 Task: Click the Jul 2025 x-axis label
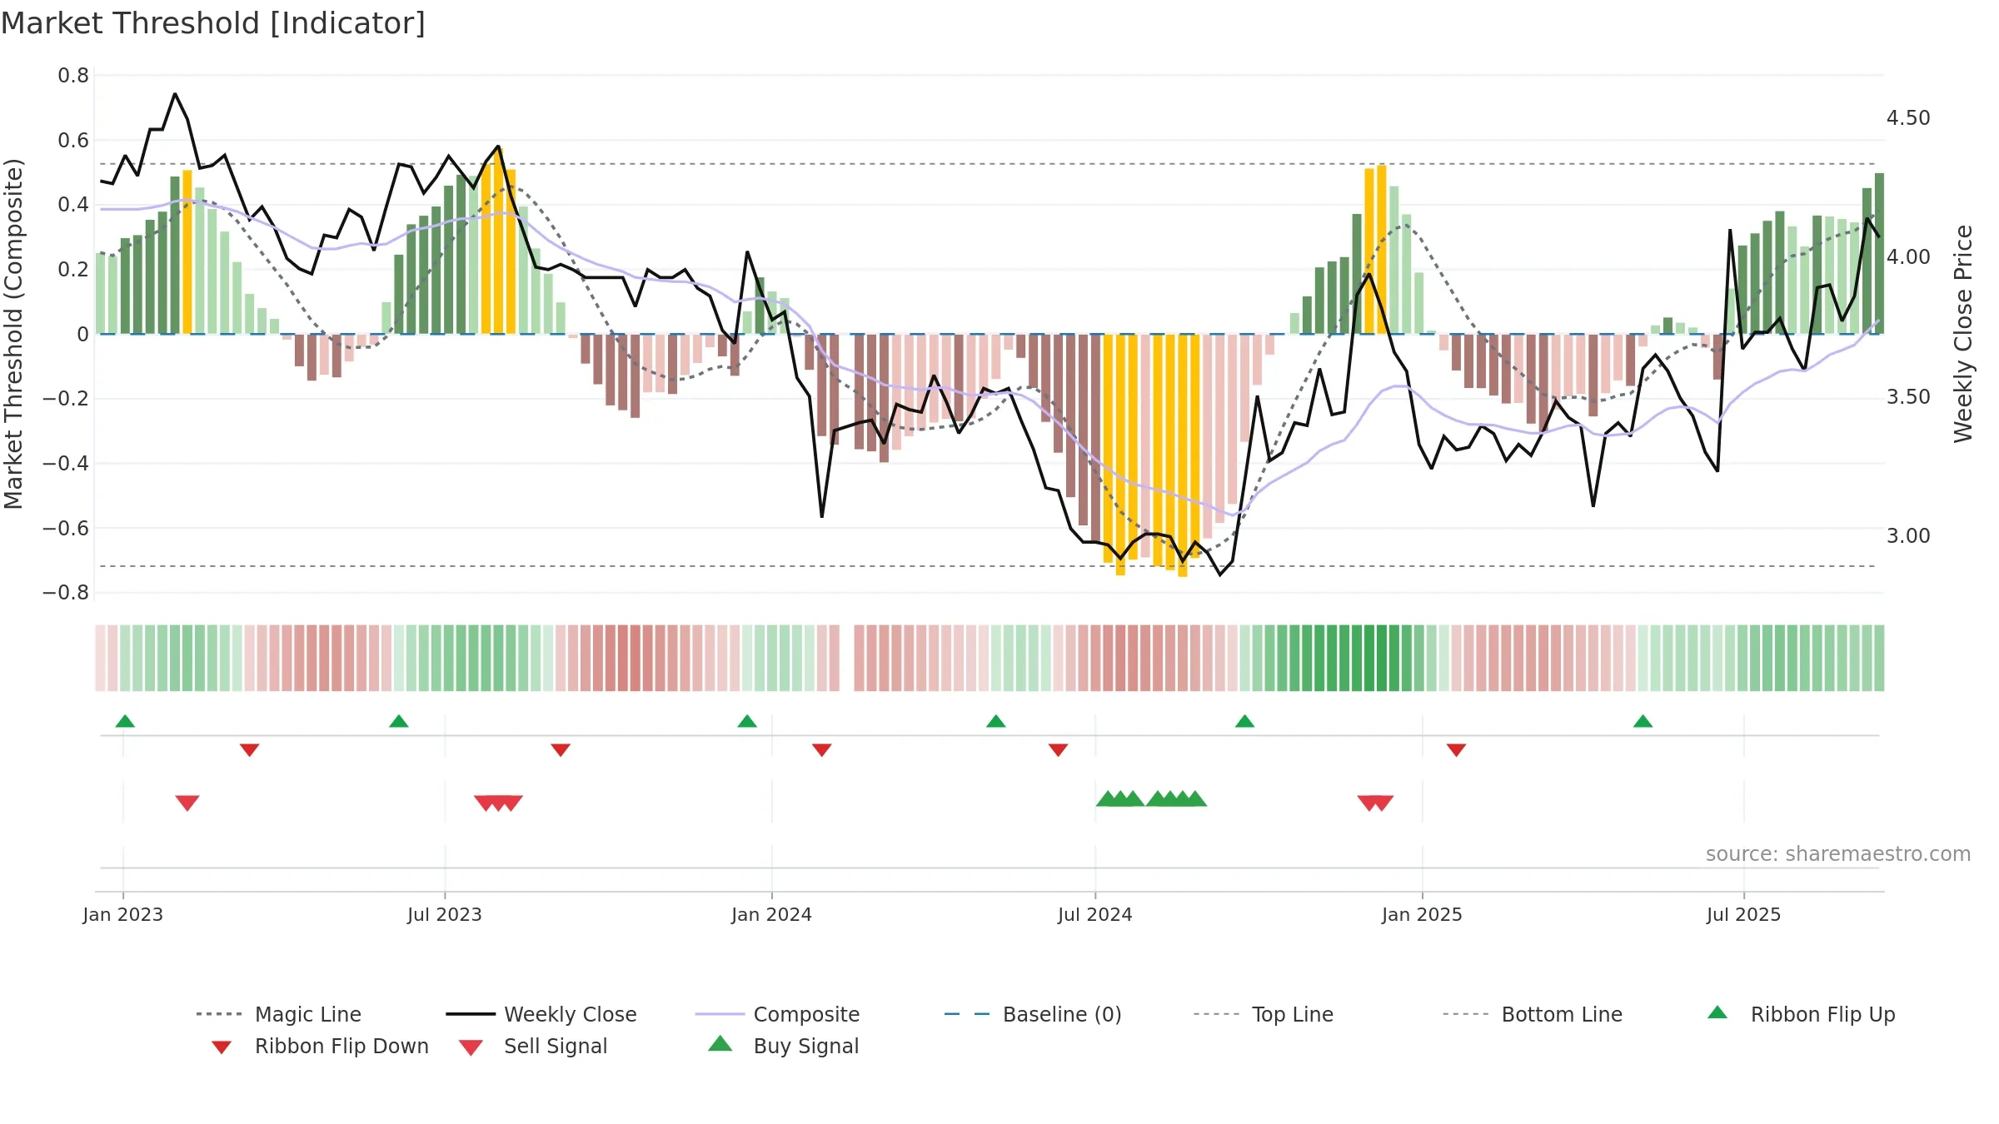tap(1744, 914)
